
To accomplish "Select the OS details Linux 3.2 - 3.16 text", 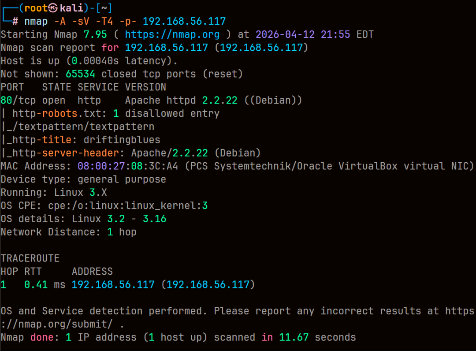I will pos(119,219).
